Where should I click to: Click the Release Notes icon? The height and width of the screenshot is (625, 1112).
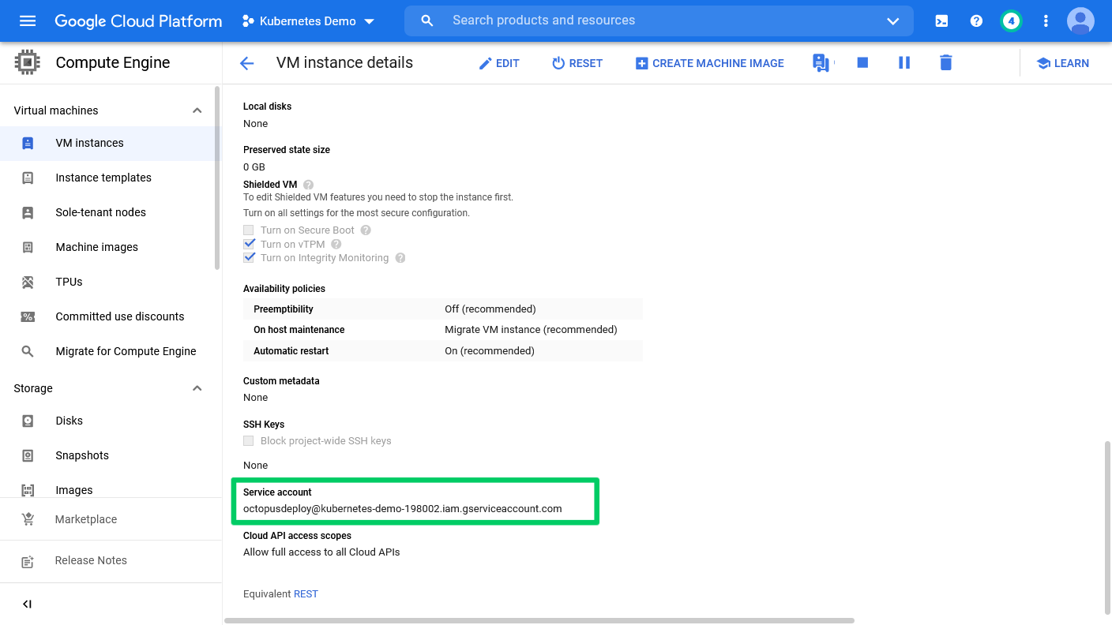tap(28, 561)
